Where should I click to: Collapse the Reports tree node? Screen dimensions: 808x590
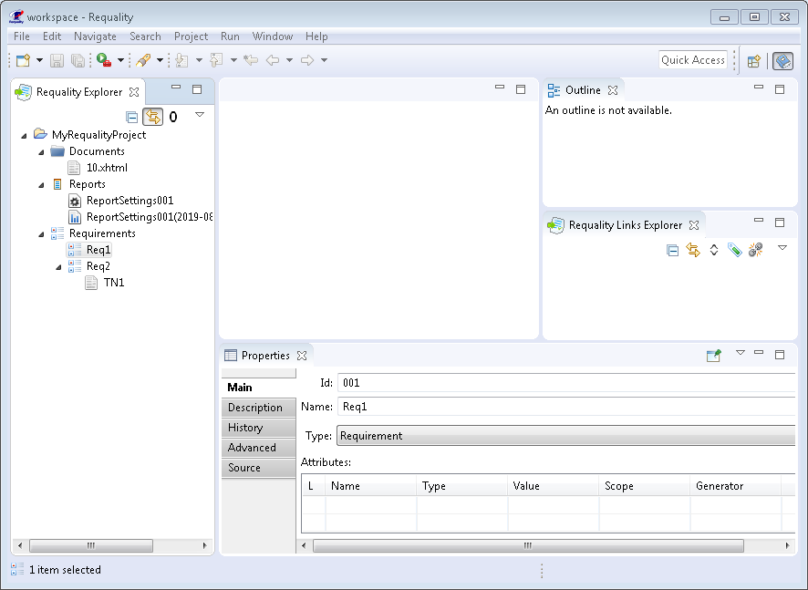coord(41,185)
